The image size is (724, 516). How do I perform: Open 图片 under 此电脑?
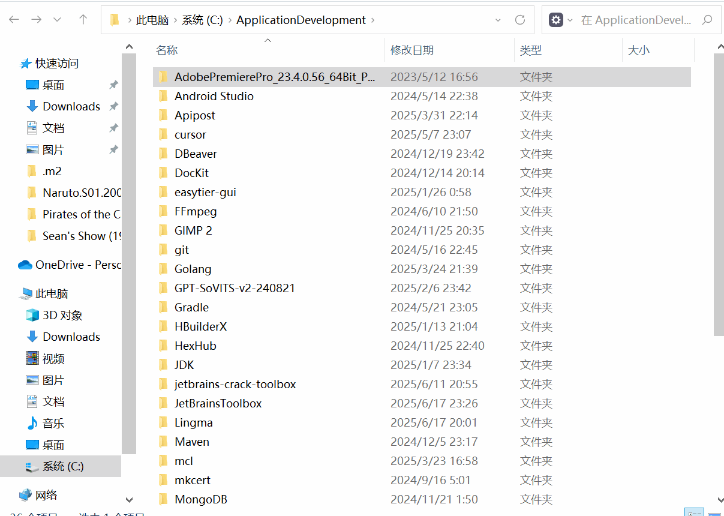(53, 380)
